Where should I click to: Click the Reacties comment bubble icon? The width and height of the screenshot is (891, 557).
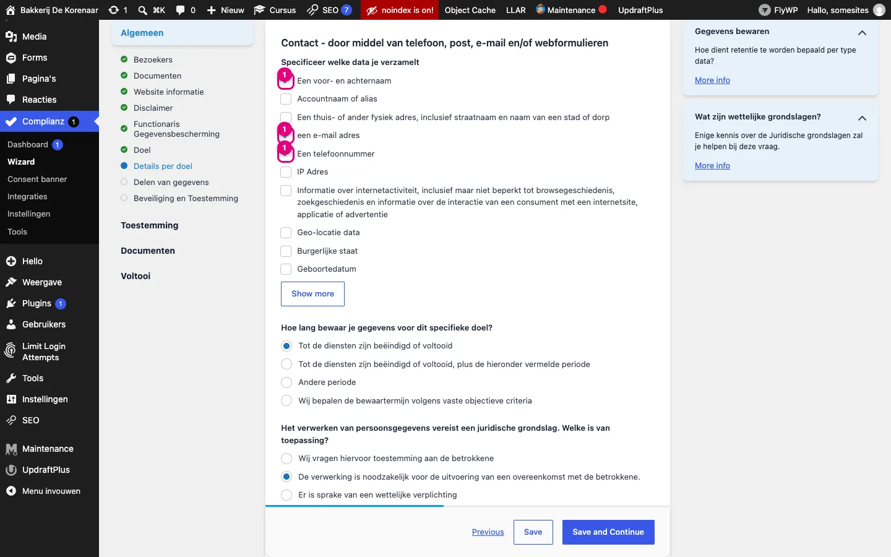point(11,100)
